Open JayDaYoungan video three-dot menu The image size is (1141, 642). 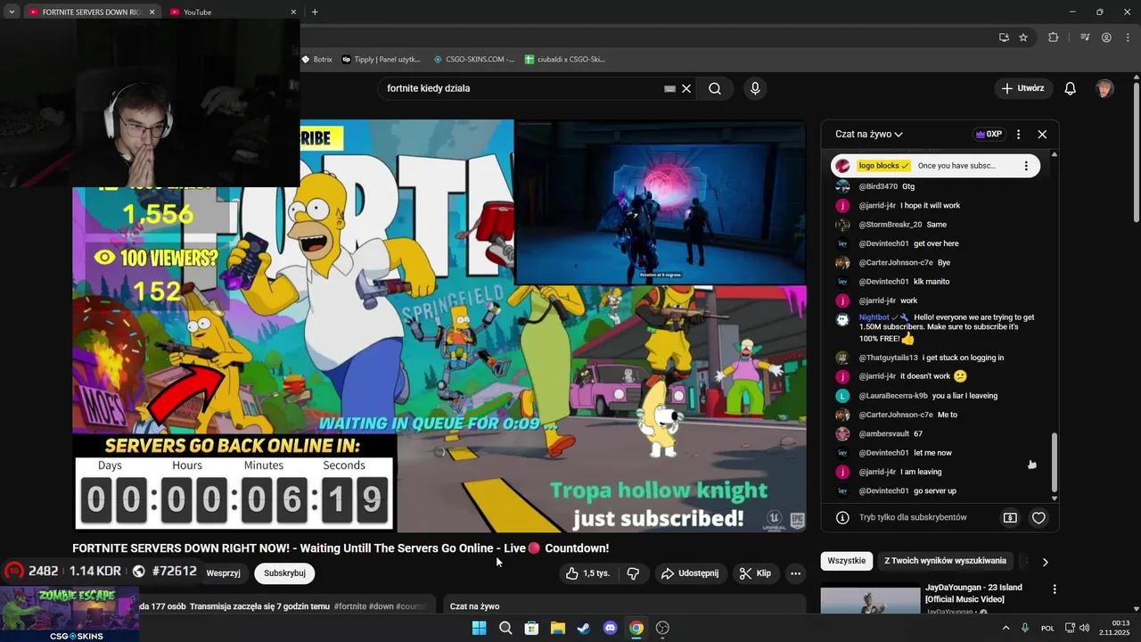(x=1055, y=589)
